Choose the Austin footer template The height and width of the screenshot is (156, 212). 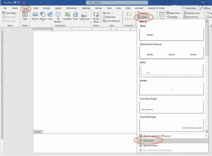[x=172, y=71]
